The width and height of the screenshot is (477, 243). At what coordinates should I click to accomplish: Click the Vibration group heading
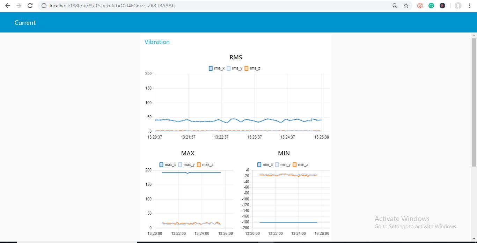point(157,42)
